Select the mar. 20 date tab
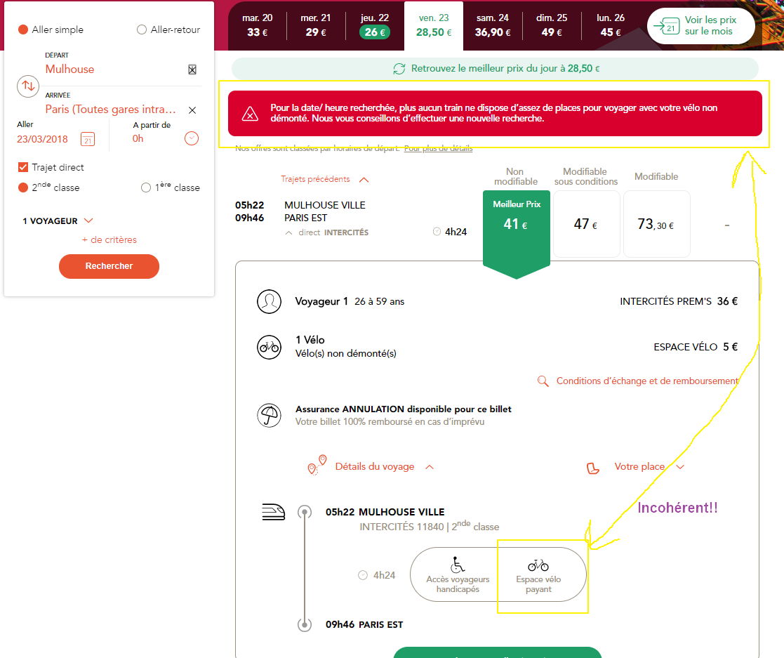The width and height of the screenshot is (784, 658). (258, 25)
